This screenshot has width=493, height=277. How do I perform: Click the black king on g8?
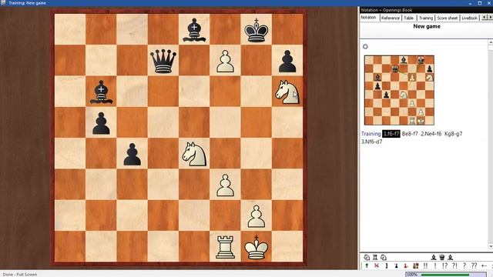point(257,30)
